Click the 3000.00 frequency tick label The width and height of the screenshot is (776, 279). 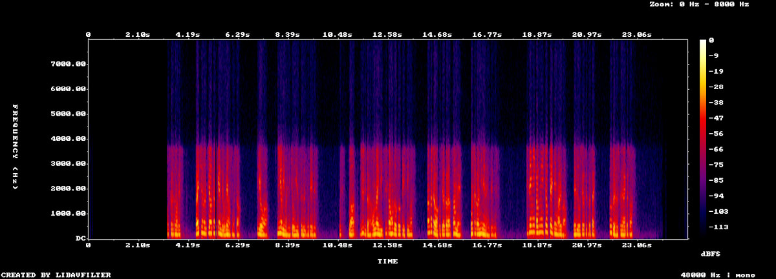point(69,164)
